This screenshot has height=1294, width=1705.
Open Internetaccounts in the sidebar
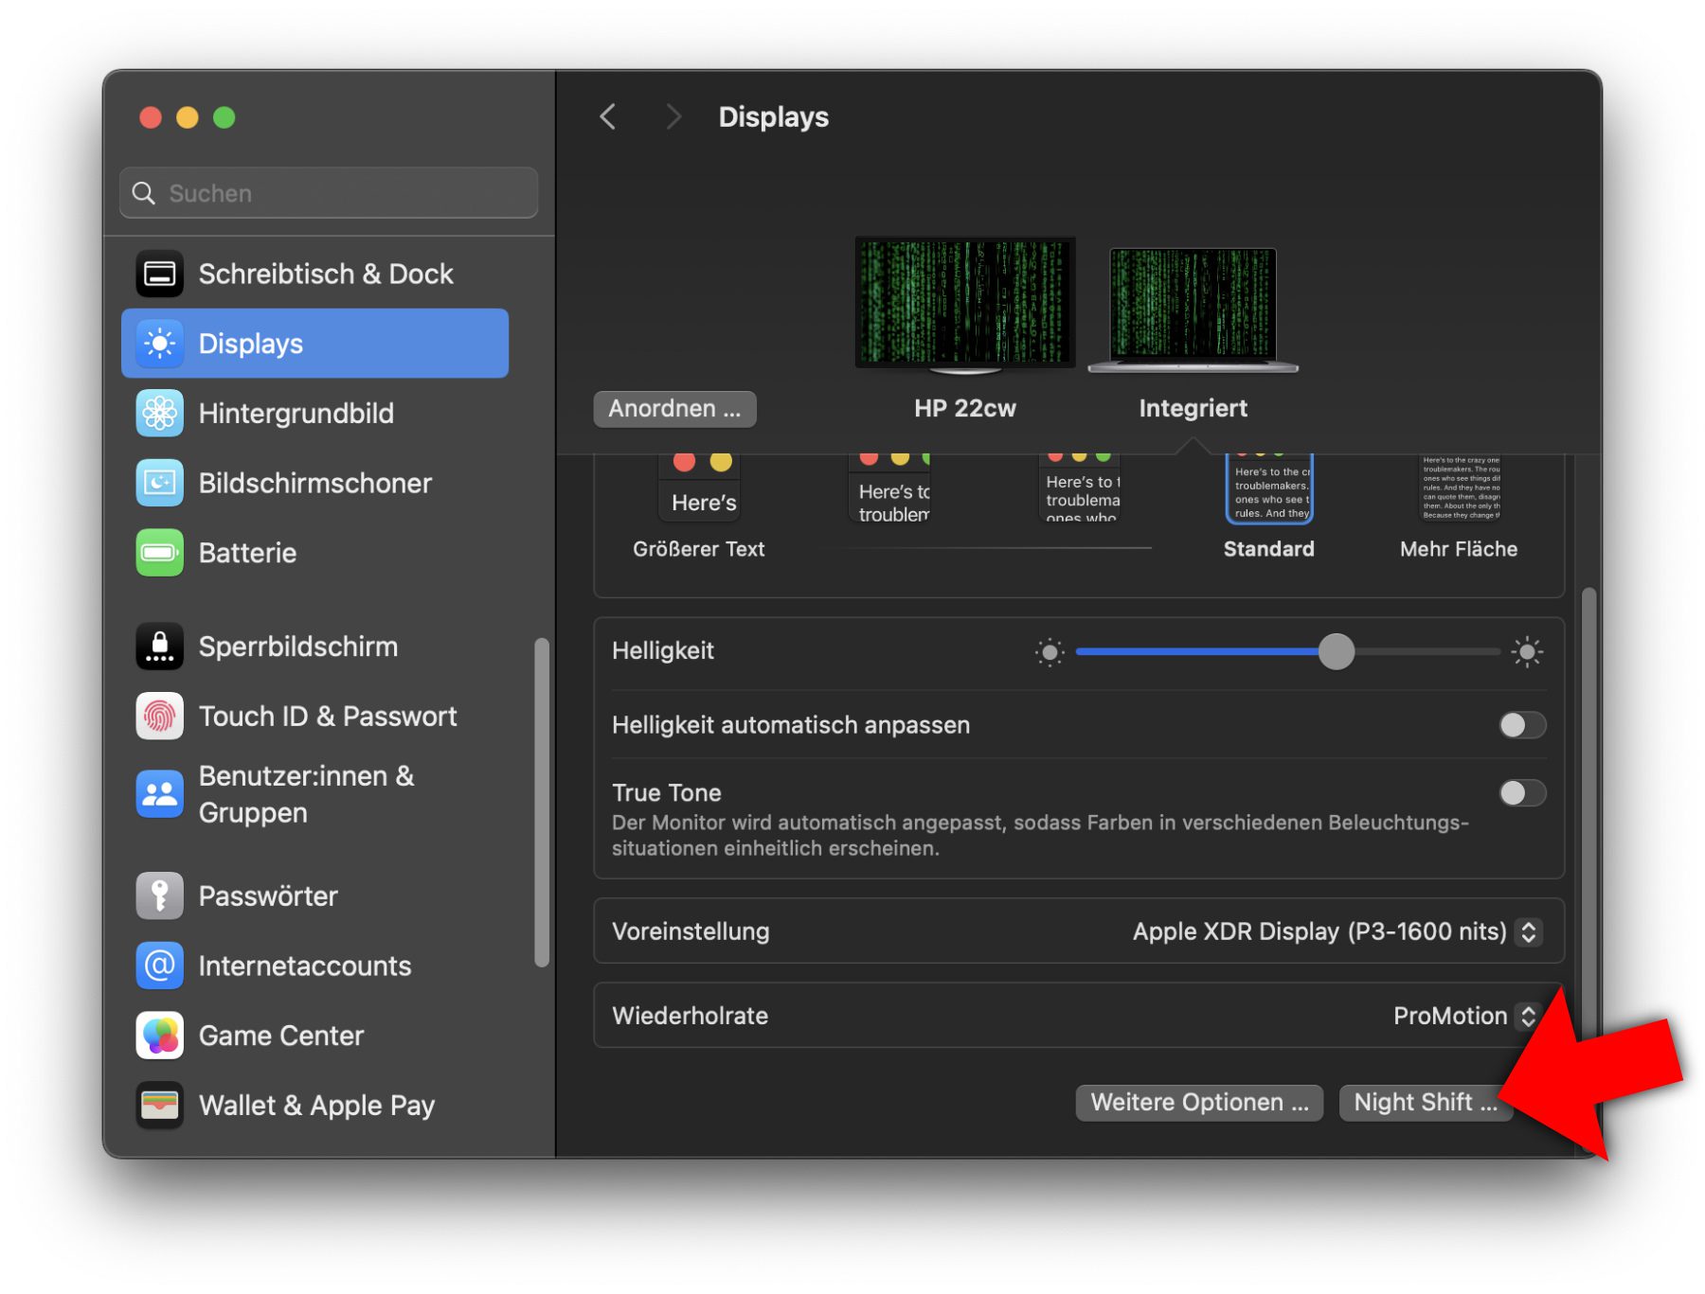pyautogui.click(x=304, y=966)
